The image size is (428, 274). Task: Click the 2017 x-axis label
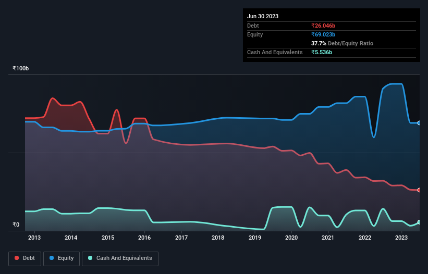point(181,238)
